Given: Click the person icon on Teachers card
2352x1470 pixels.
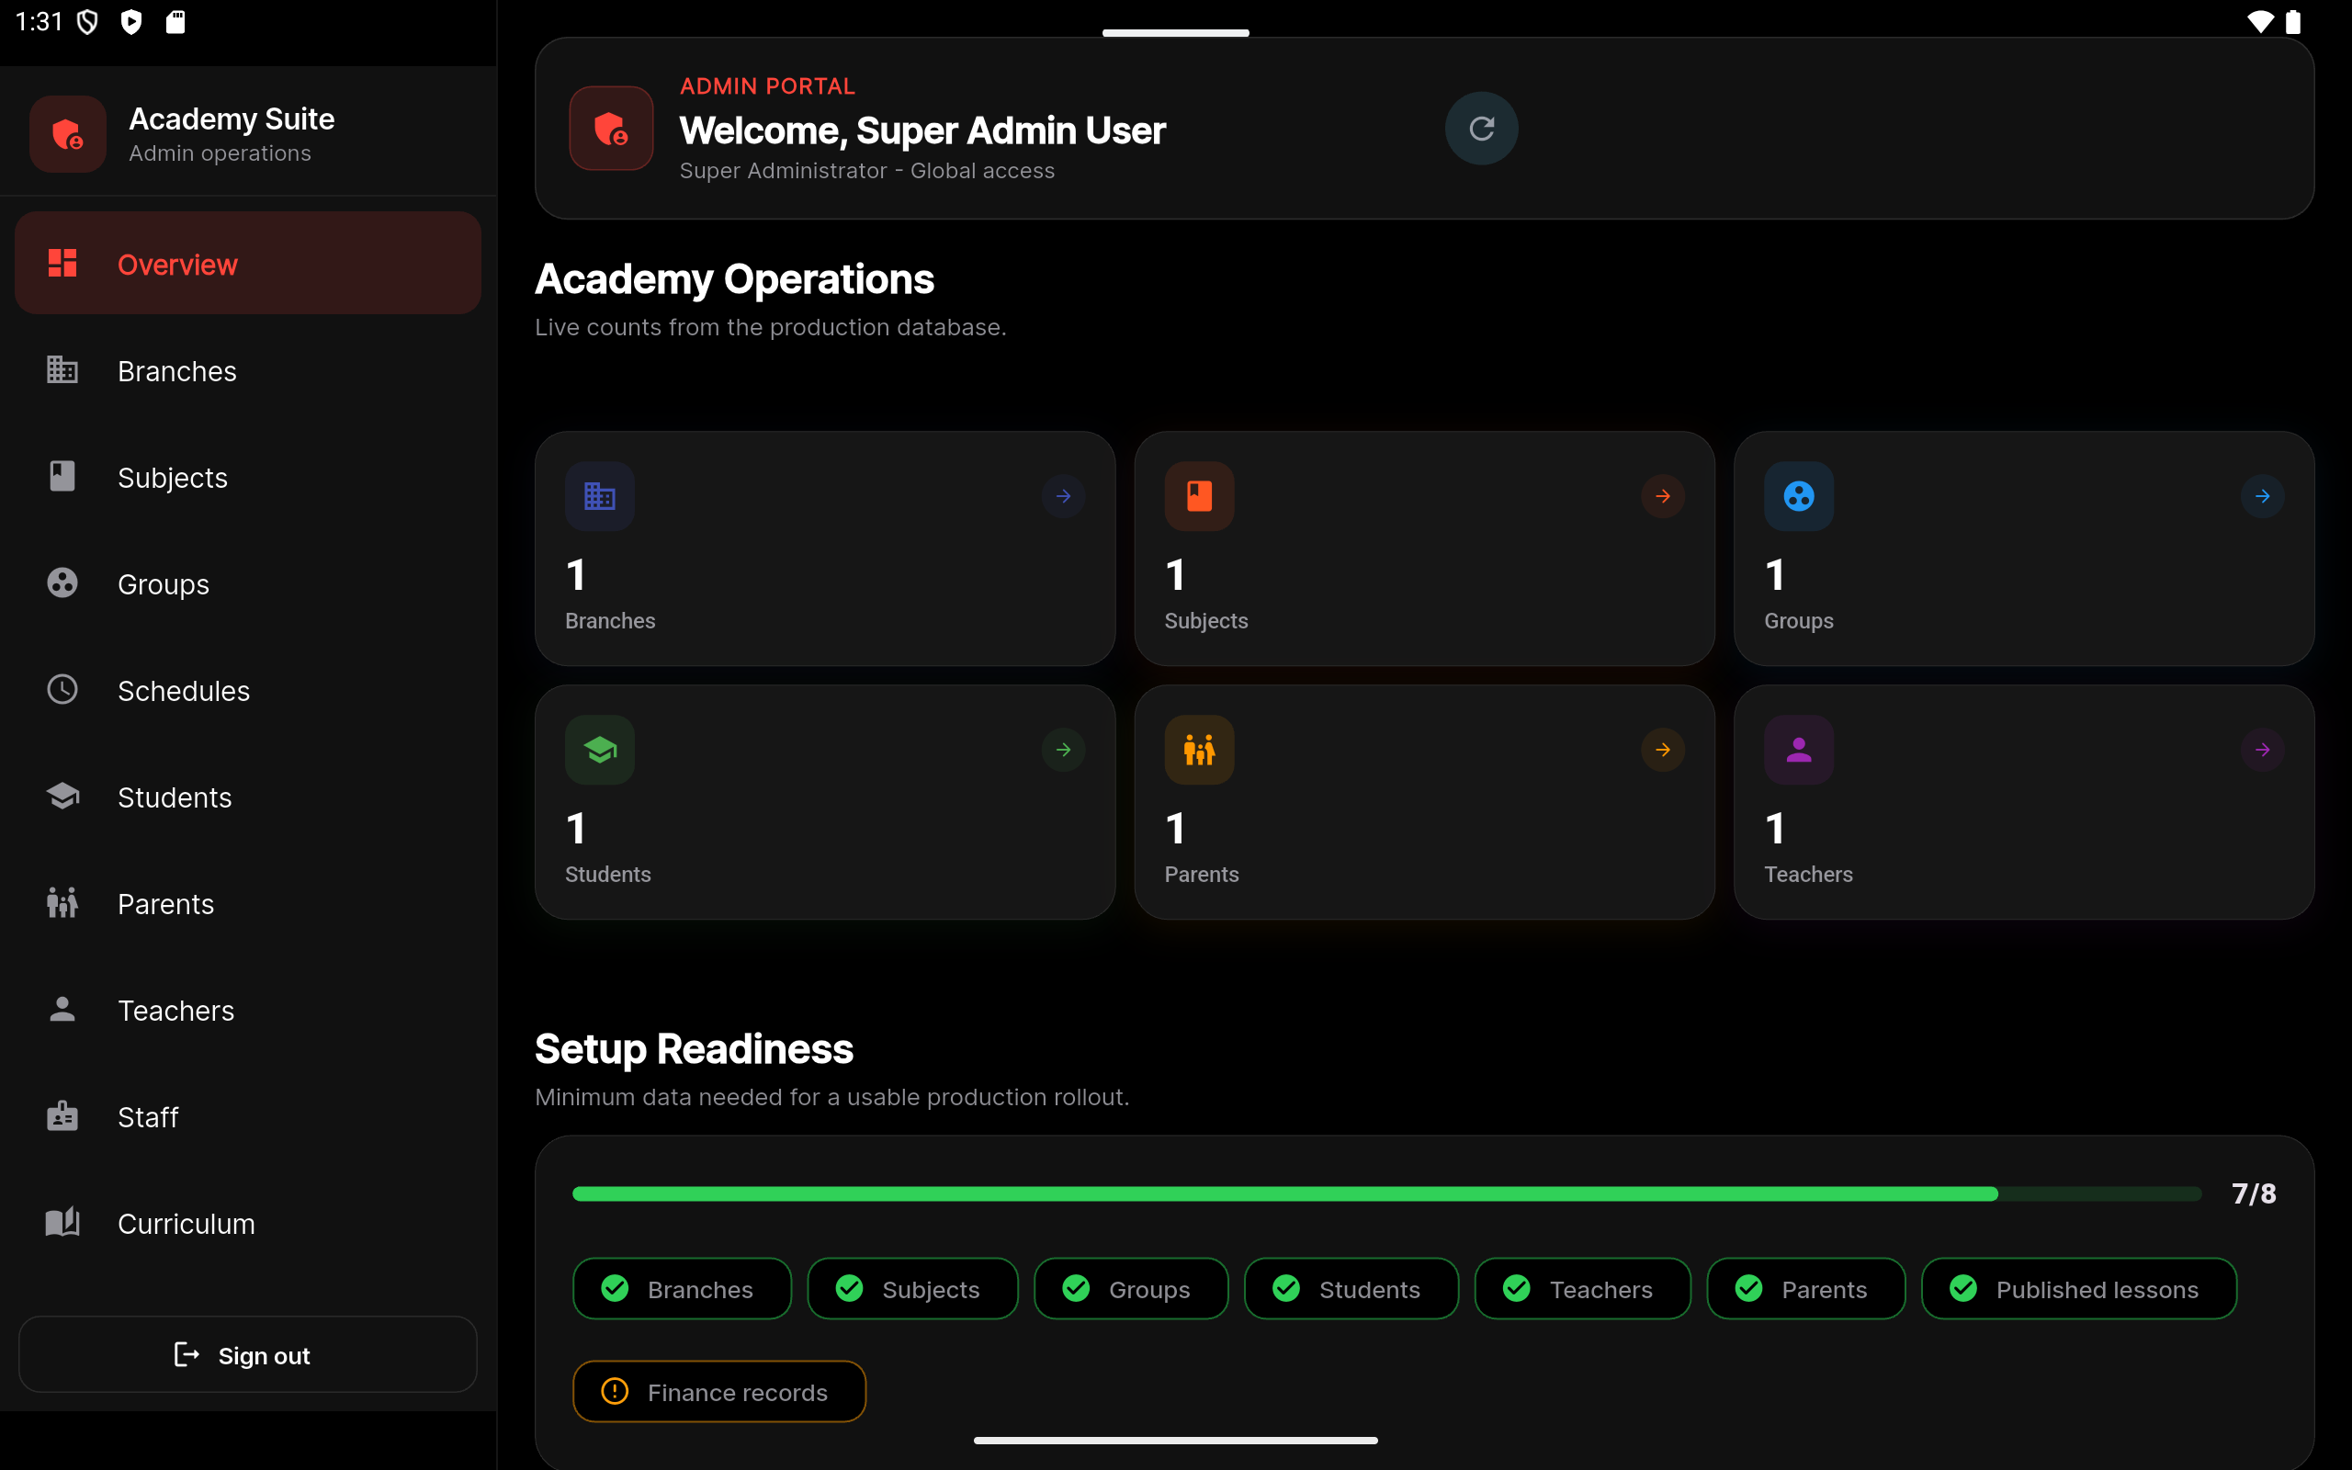Looking at the screenshot, I should [1799, 750].
